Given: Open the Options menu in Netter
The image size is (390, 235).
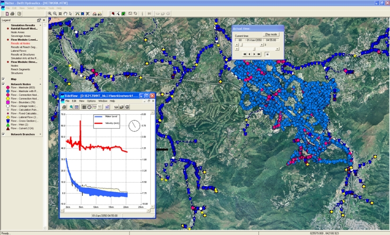Looking at the screenshot, I should (x=41, y=8).
